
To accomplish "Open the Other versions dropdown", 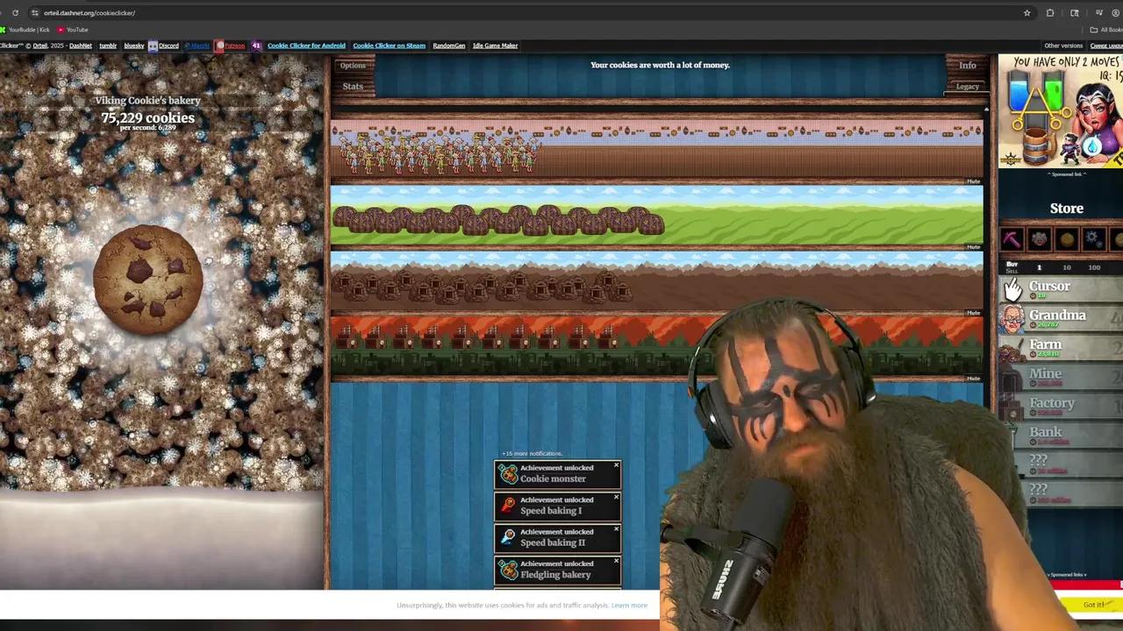I will pyautogui.click(x=1063, y=46).
